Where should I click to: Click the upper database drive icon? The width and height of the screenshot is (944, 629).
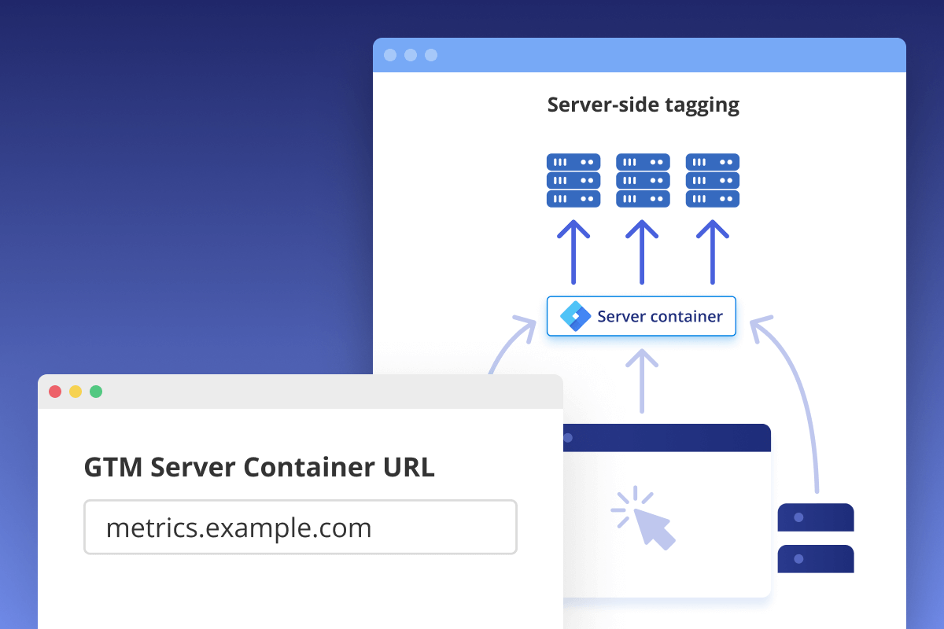point(816,517)
